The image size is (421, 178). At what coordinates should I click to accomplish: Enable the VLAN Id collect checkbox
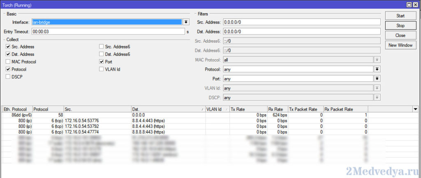[x=101, y=69]
